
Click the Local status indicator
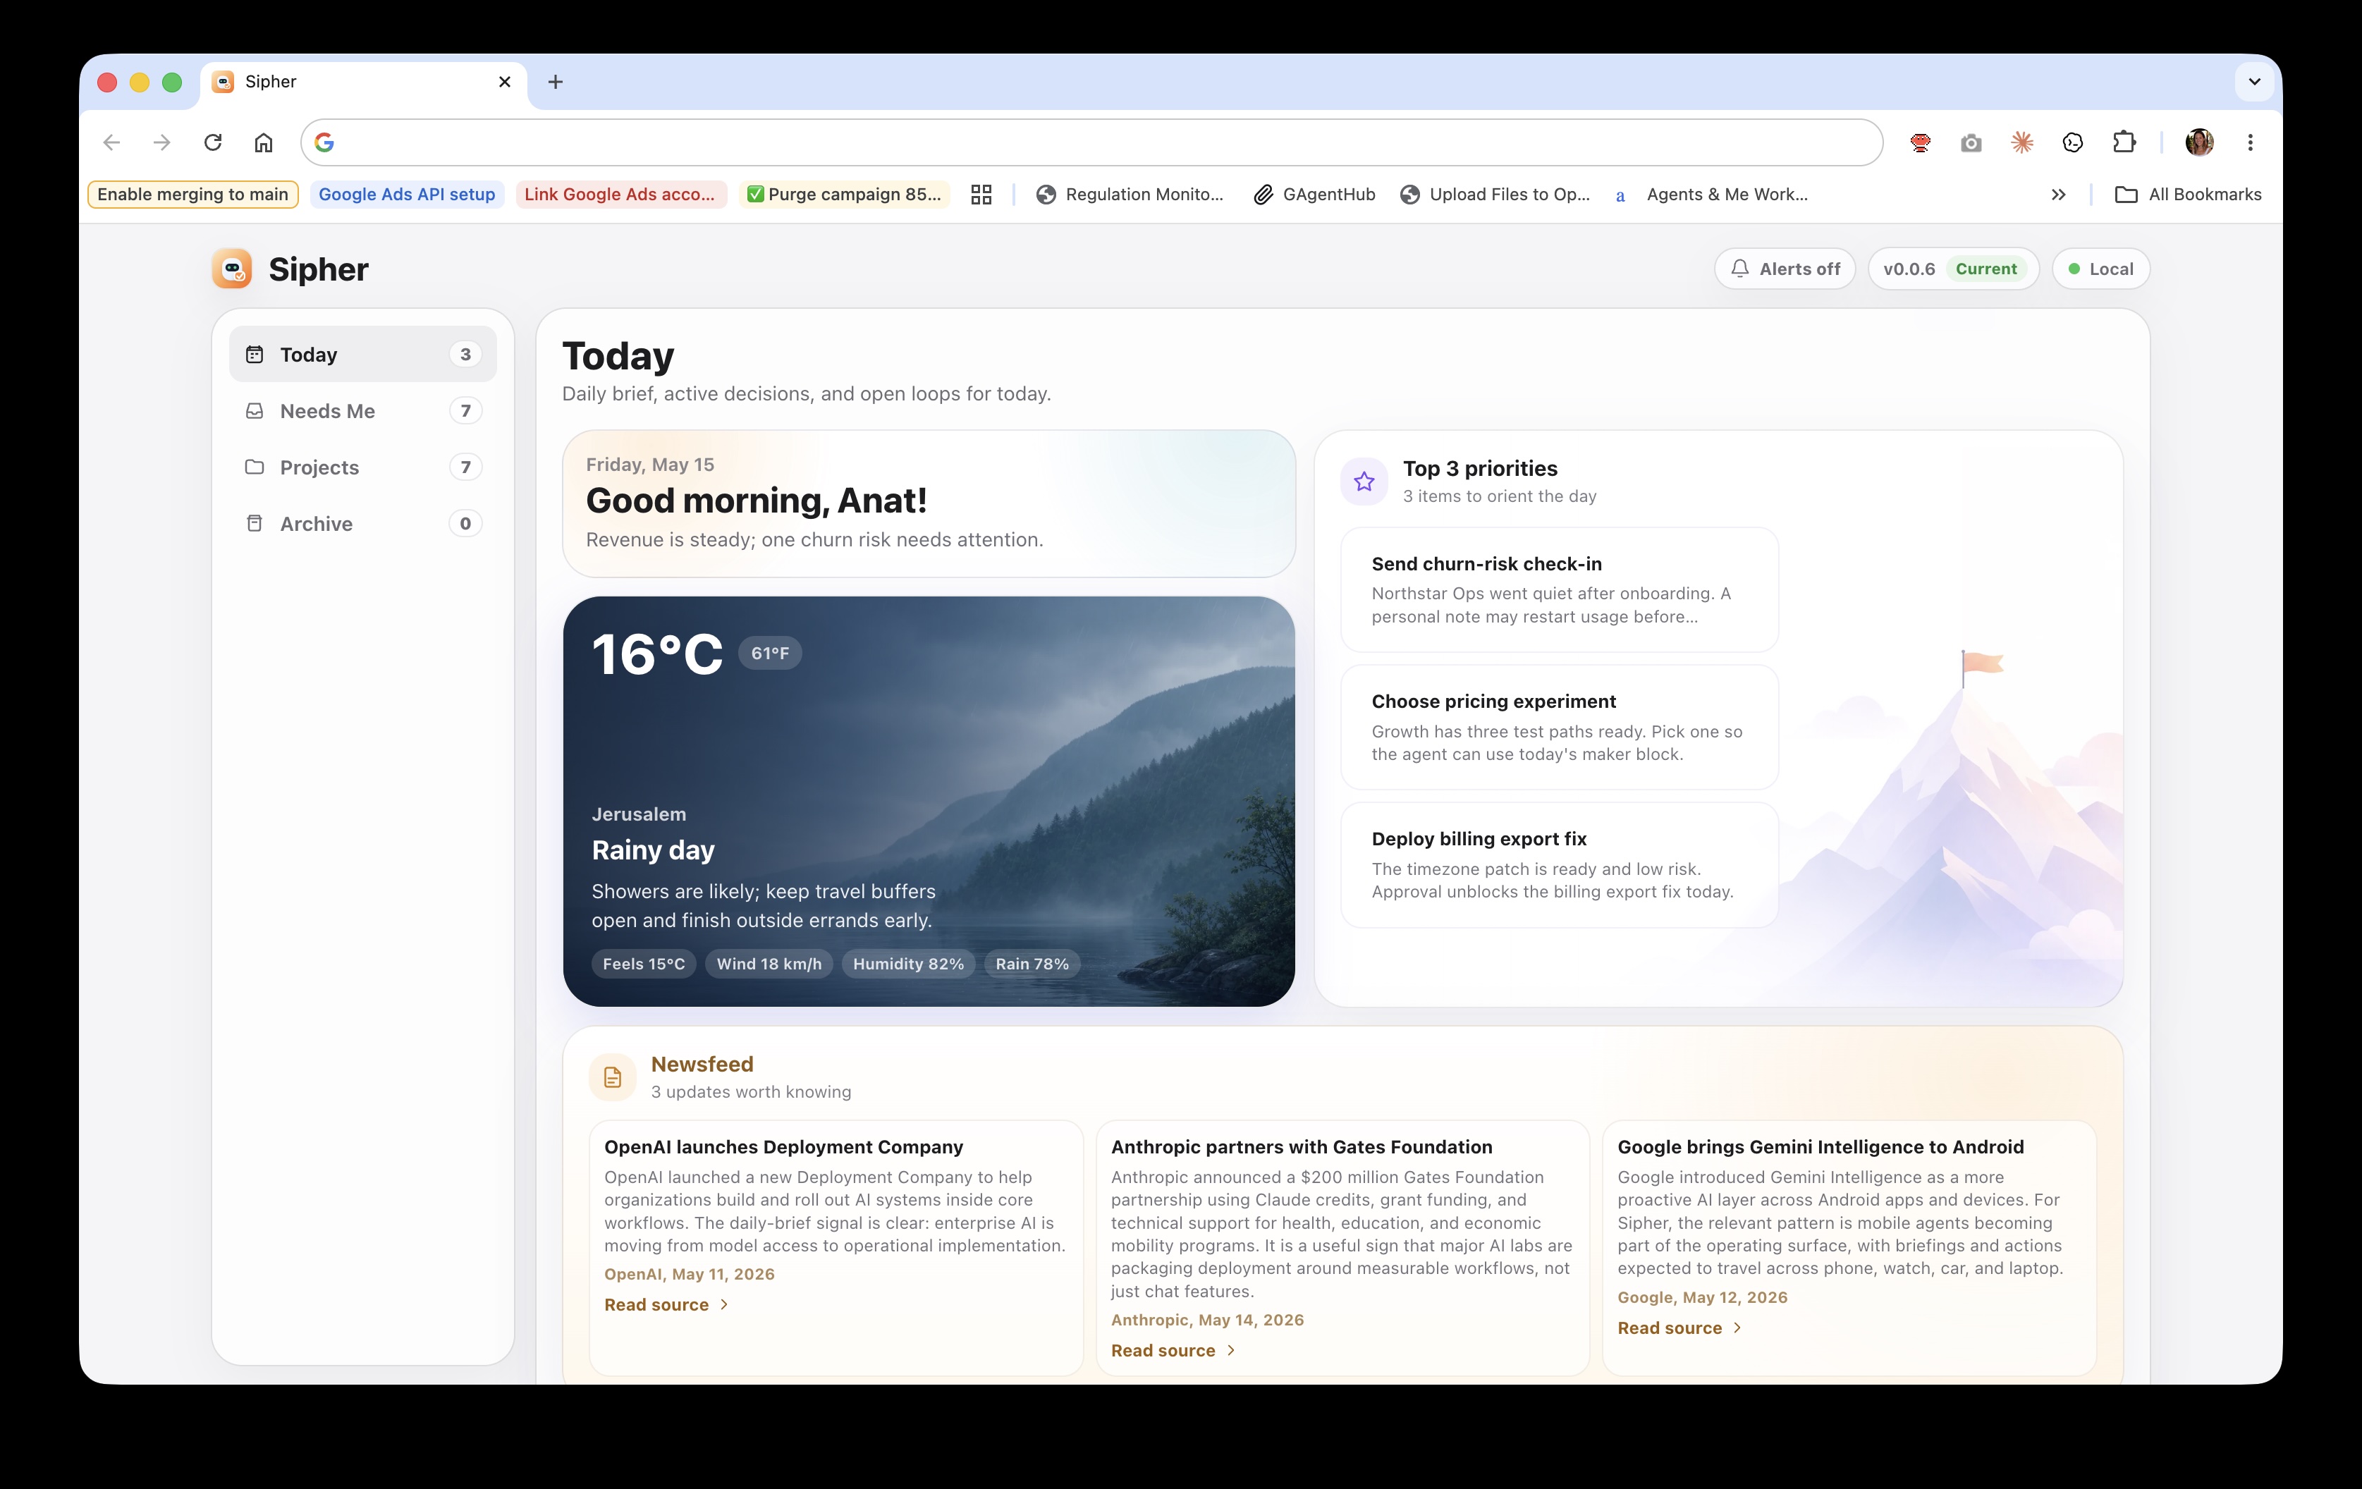coord(2100,269)
